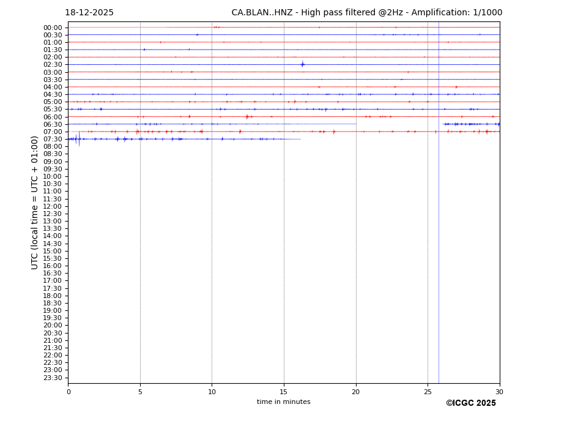This screenshot has width=567, height=426.
Task: Click the blue spike on the 02:30 trace
Action: click(x=302, y=64)
